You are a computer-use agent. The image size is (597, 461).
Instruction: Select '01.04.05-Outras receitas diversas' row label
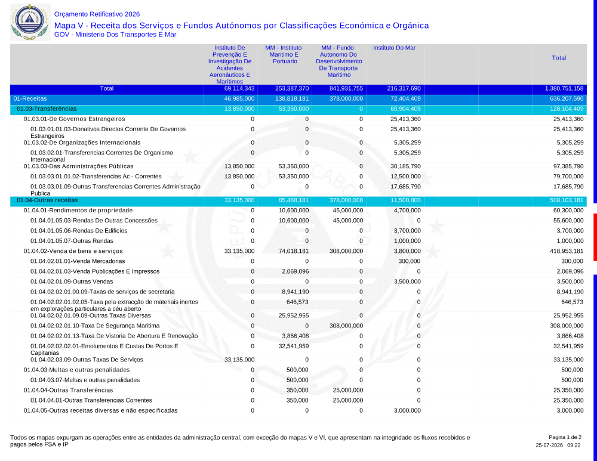100,411
